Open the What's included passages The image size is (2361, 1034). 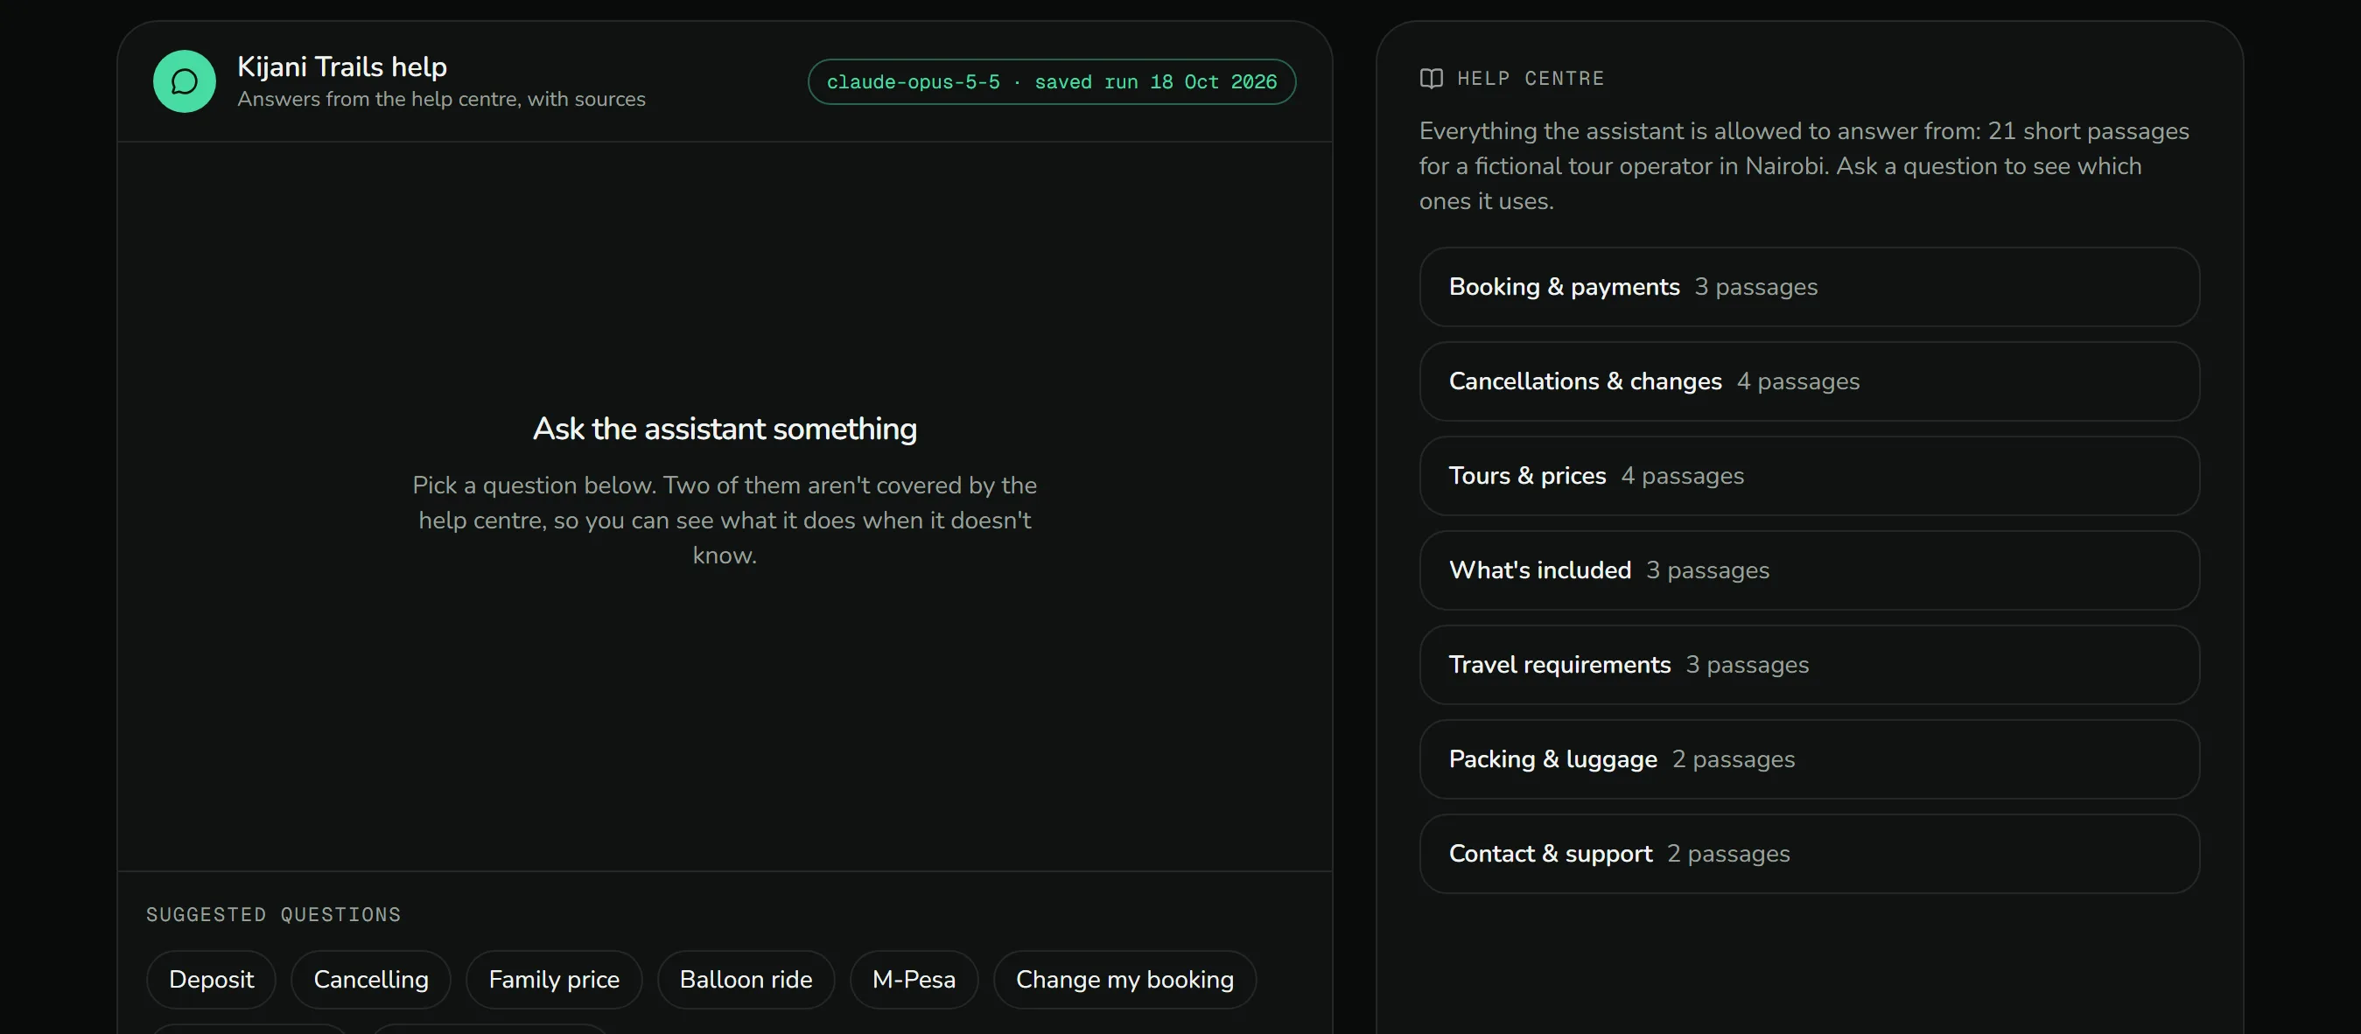1809,569
